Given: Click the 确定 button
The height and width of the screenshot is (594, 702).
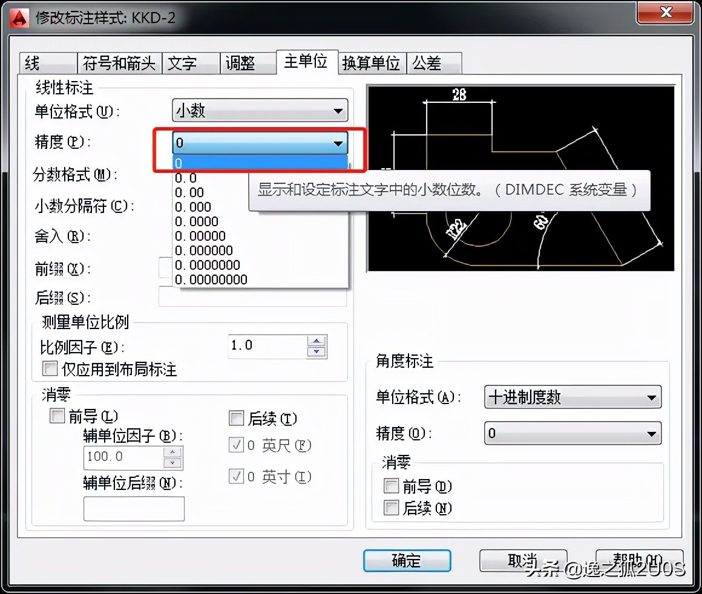Looking at the screenshot, I should [406, 561].
